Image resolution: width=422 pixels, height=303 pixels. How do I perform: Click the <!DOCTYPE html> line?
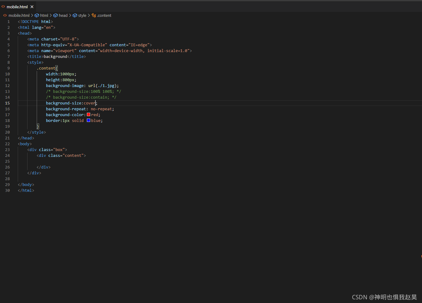click(35, 22)
